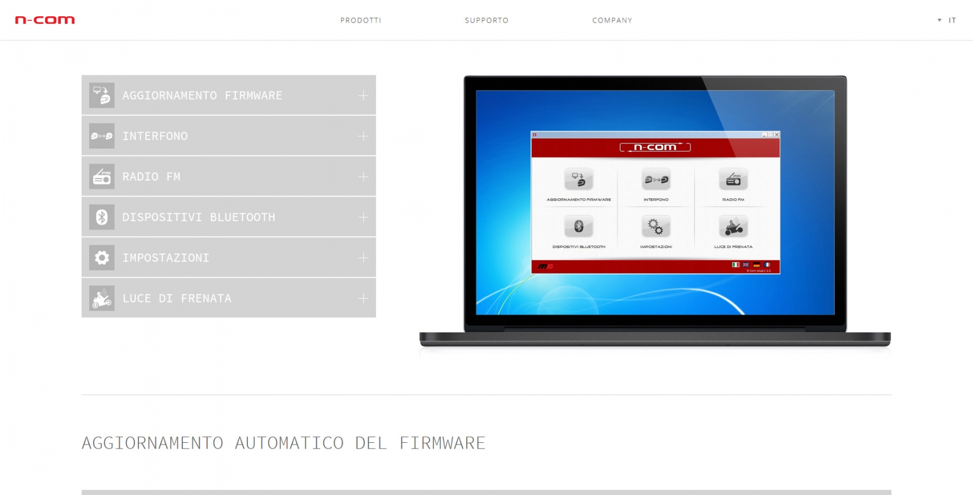Image resolution: width=973 pixels, height=495 pixels.
Task: Click the Aggiornamento Firmware accordion icon
Action: 102,95
